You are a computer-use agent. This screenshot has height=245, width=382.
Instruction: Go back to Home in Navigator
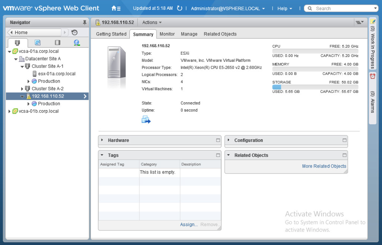pos(34,32)
